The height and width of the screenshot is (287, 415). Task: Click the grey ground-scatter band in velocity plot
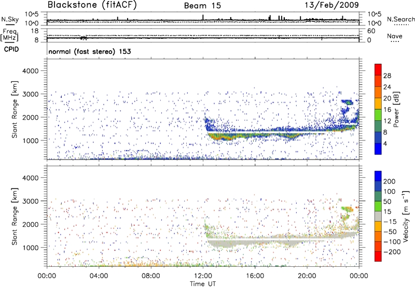pyautogui.click(x=225, y=242)
